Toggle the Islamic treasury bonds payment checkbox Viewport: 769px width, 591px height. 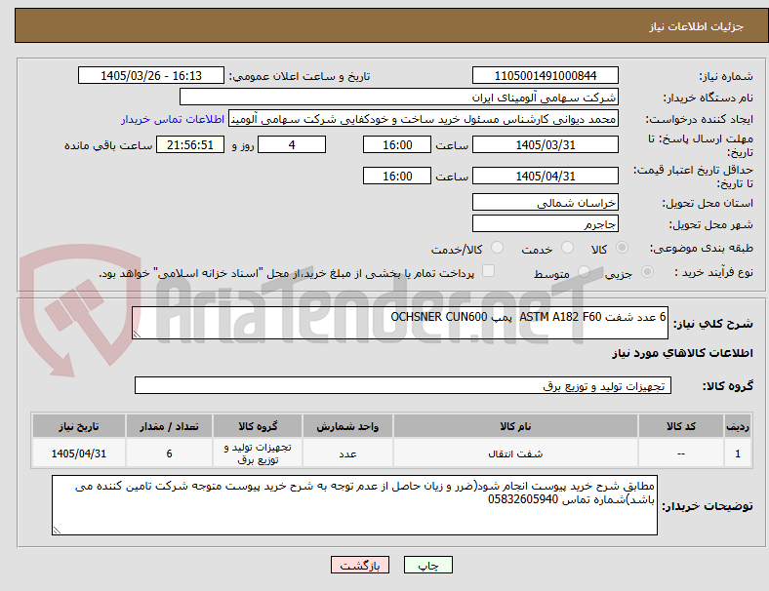click(489, 271)
